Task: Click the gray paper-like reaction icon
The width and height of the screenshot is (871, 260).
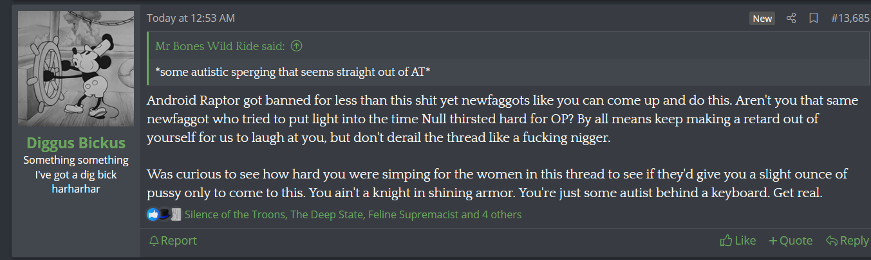Action: point(175,214)
